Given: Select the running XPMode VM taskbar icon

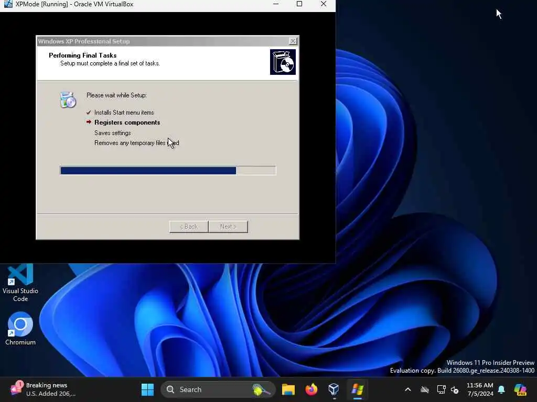Looking at the screenshot, I should 357,389.
